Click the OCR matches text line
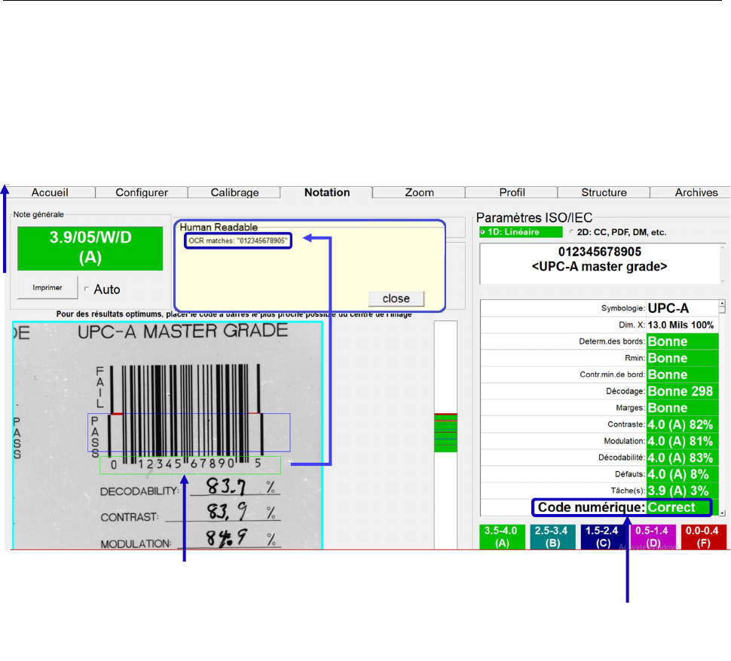The image size is (731, 661). pyautogui.click(x=237, y=240)
